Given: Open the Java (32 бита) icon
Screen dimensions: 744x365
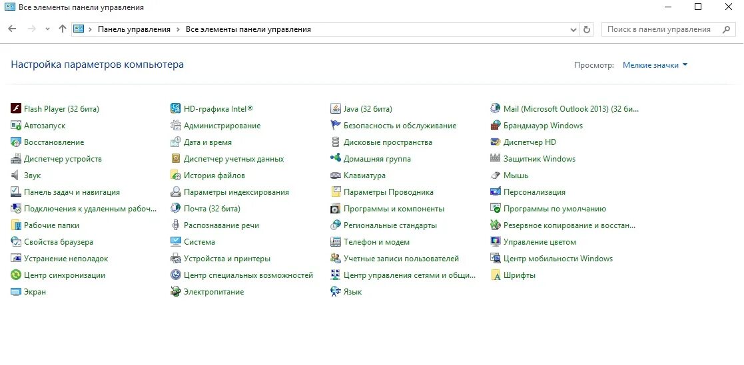Looking at the screenshot, I should click(336, 109).
